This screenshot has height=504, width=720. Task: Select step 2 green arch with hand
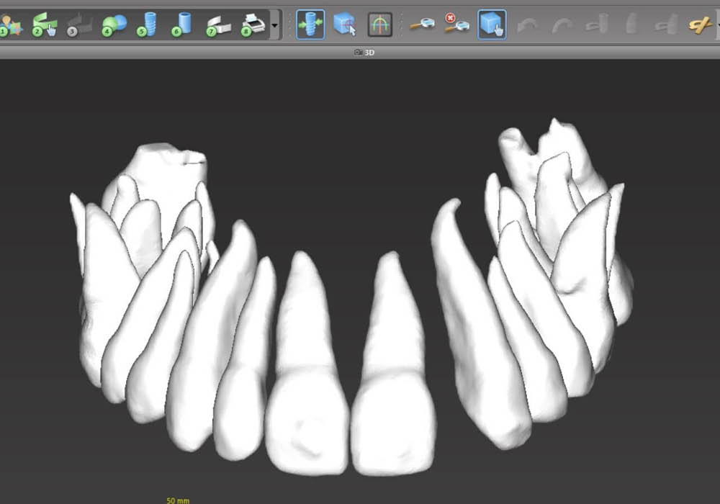coord(45,25)
